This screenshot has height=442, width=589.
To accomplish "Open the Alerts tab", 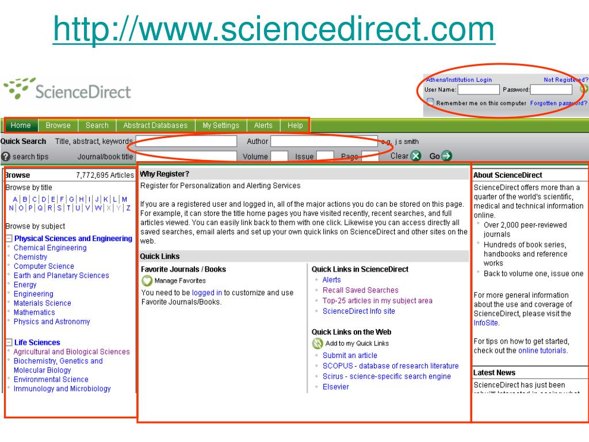I will pyautogui.click(x=263, y=125).
